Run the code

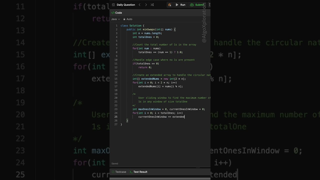(180, 5)
